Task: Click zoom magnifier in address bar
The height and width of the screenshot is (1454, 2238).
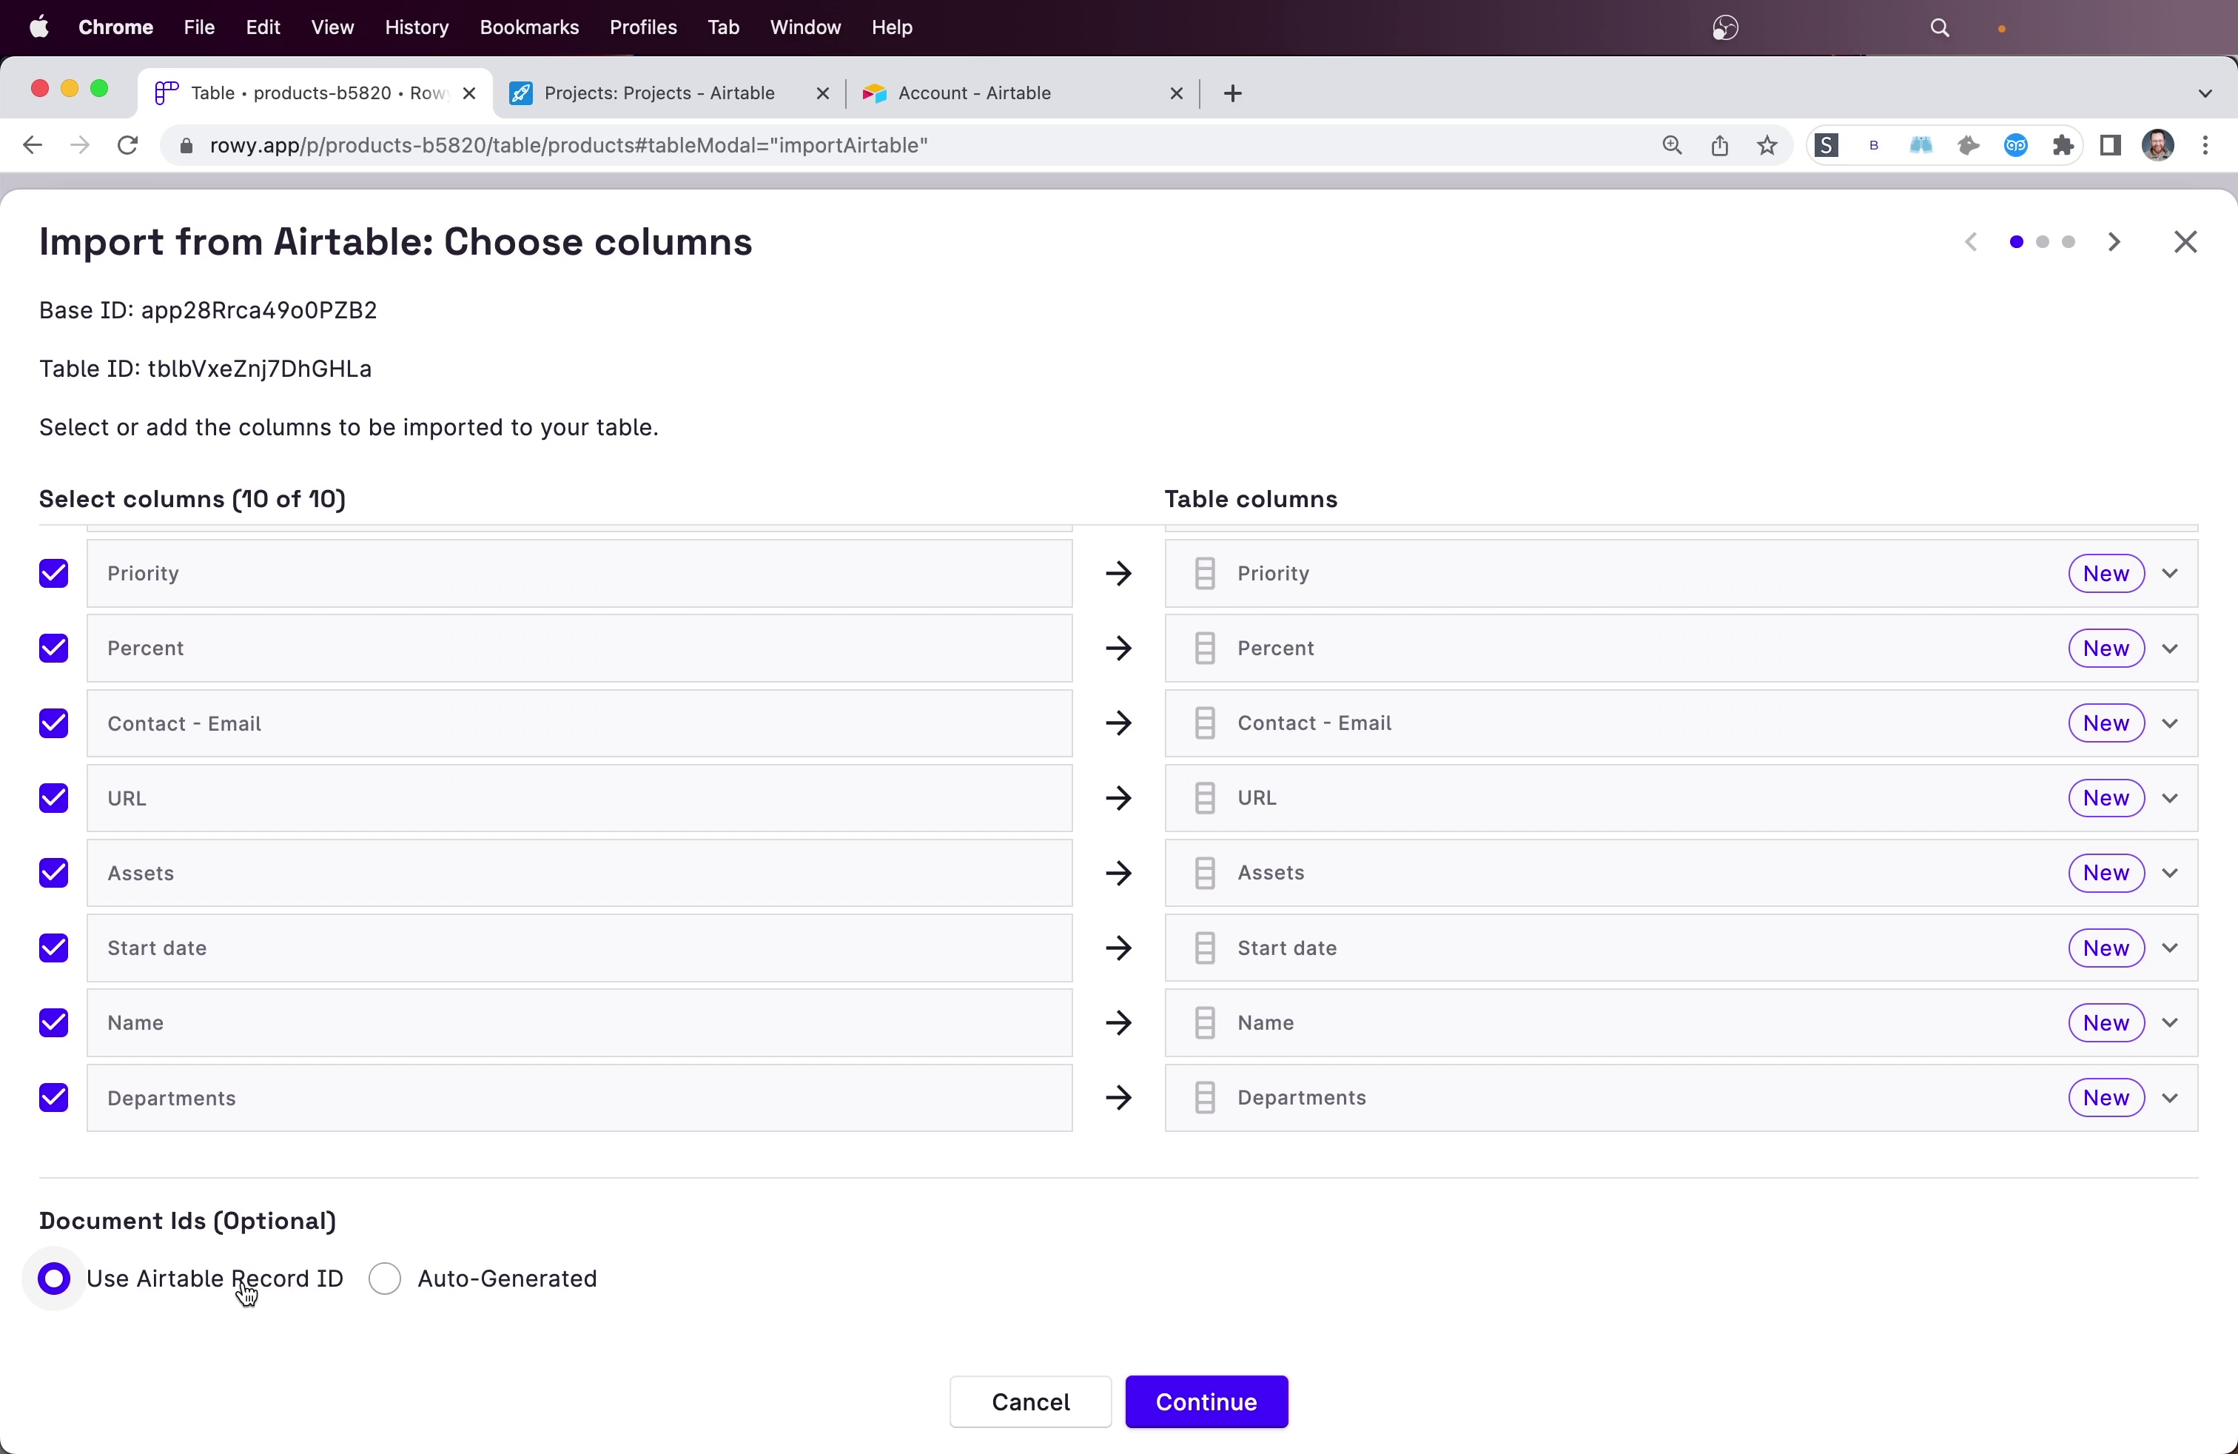Action: click(1671, 146)
